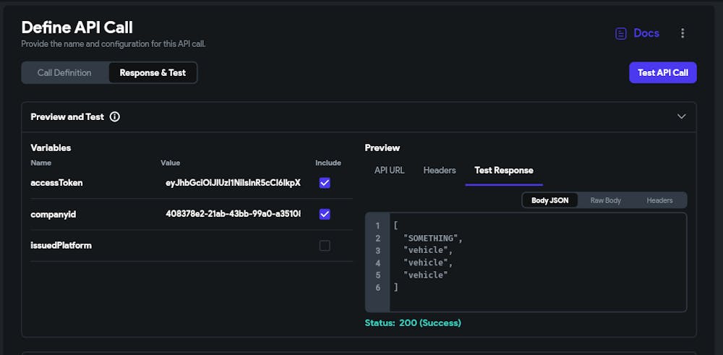Click the info icon beside Preview and Test

(115, 117)
